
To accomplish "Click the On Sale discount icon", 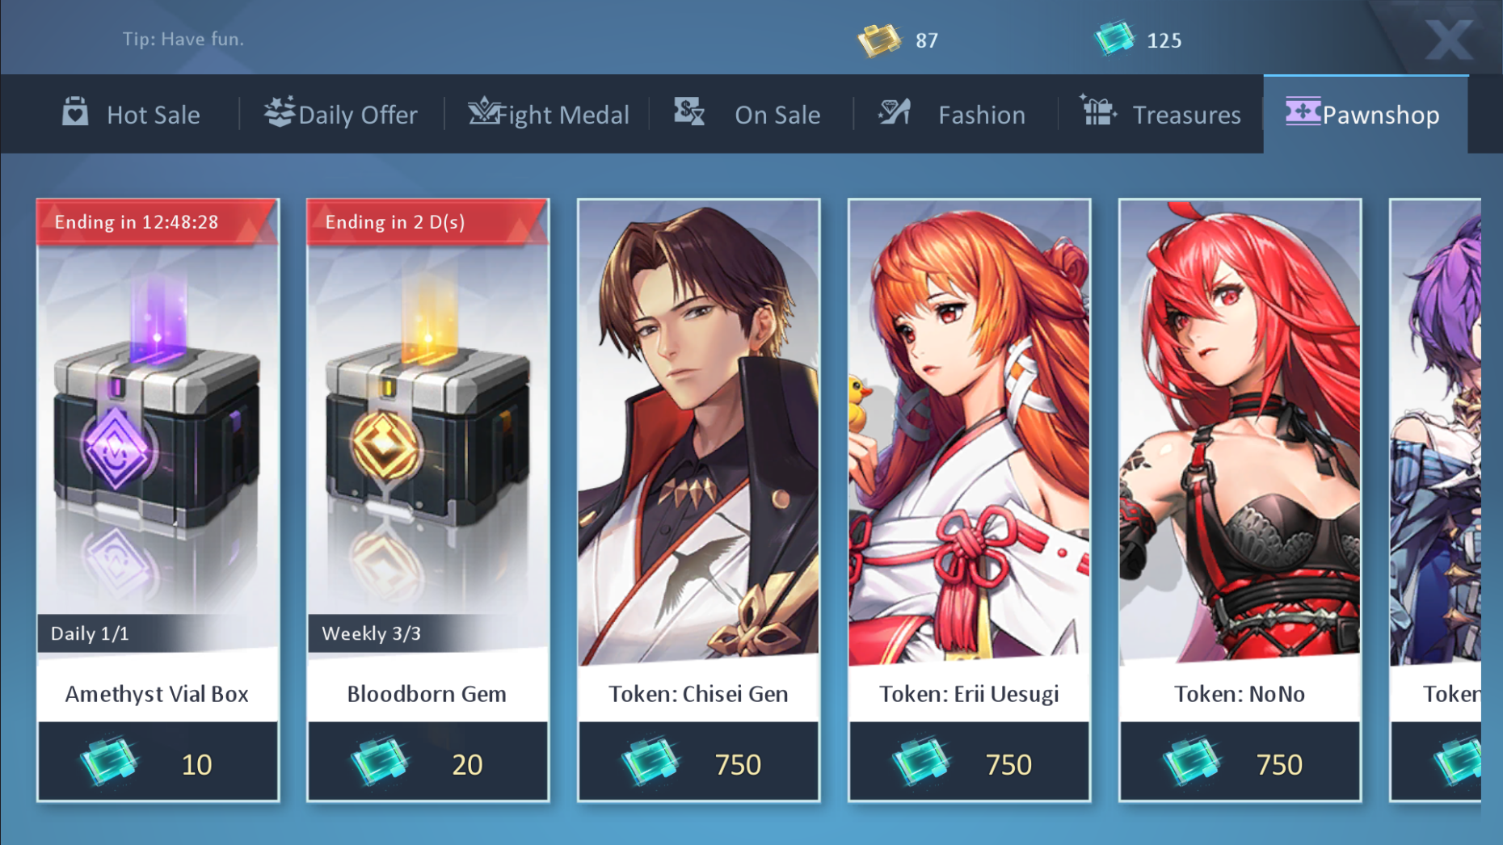I will (689, 111).
